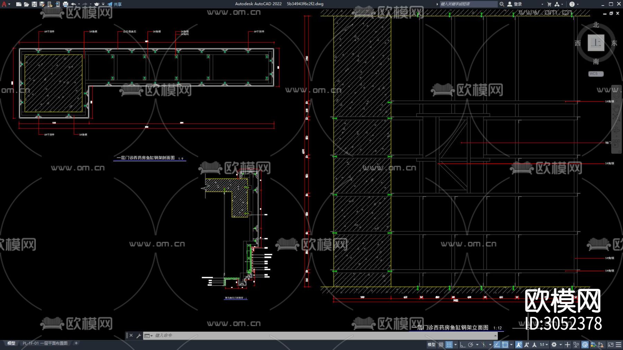Toggle ortho mode in the status bar
This screenshot has width=623, height=350.
[462, 344]
